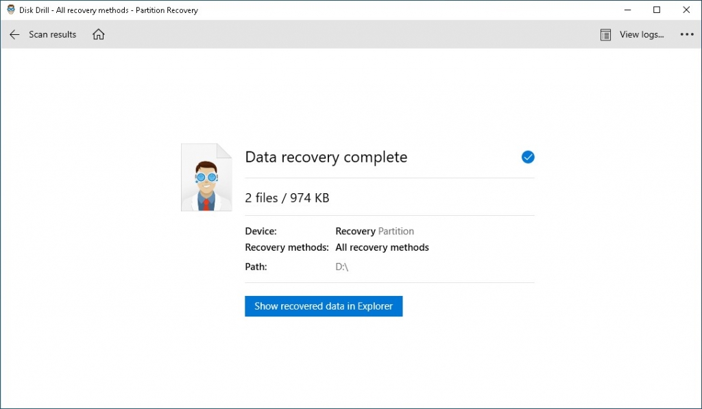Image resolution: width=702 pixels, height=409 pixels.
Task: Click the Data recovery complete heading
Action: [326, 157]
